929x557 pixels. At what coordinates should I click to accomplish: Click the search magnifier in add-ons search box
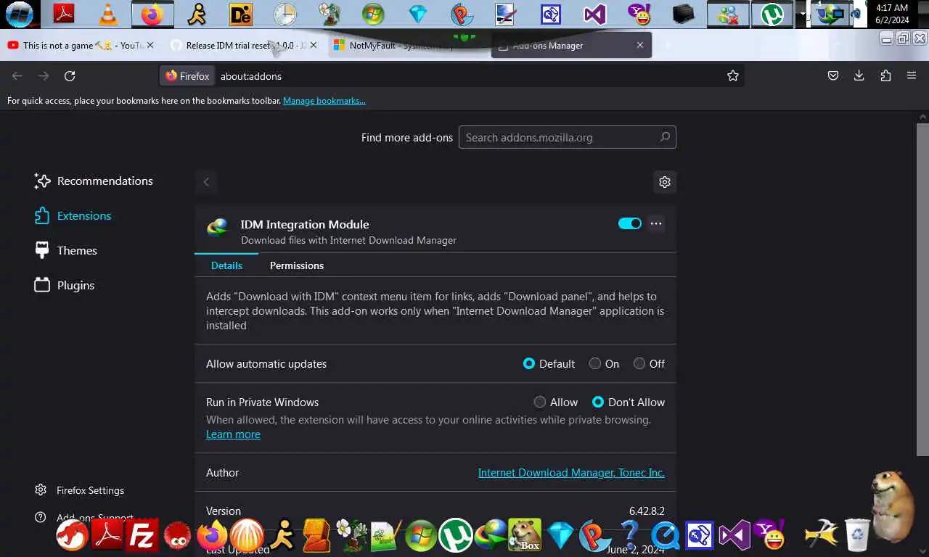[665, 137]
